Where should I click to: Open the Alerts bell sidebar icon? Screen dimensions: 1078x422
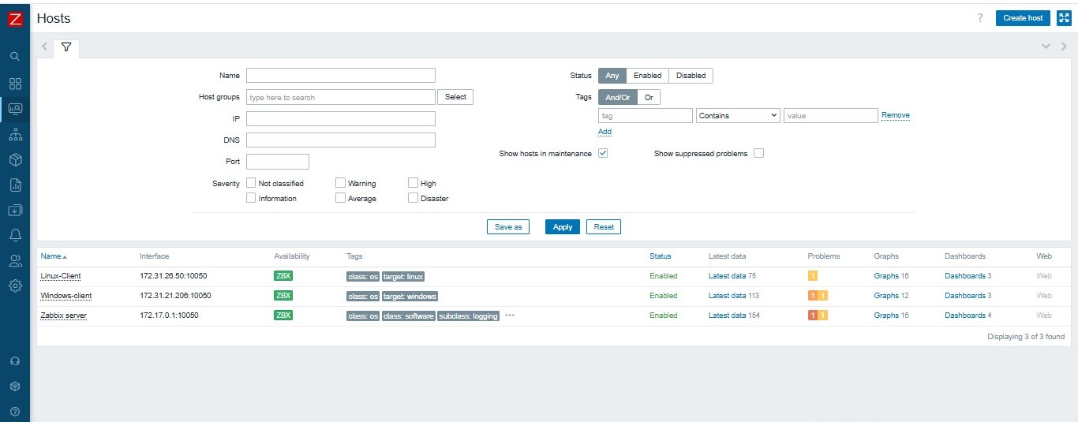(x=15, y=235)
